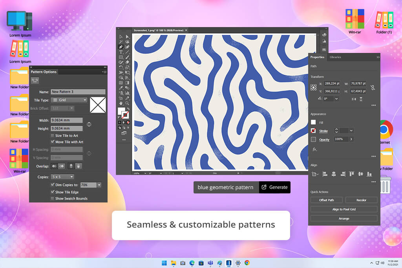Pick the Zoom magnifier tool
The image size is (402, 268).
128,103
